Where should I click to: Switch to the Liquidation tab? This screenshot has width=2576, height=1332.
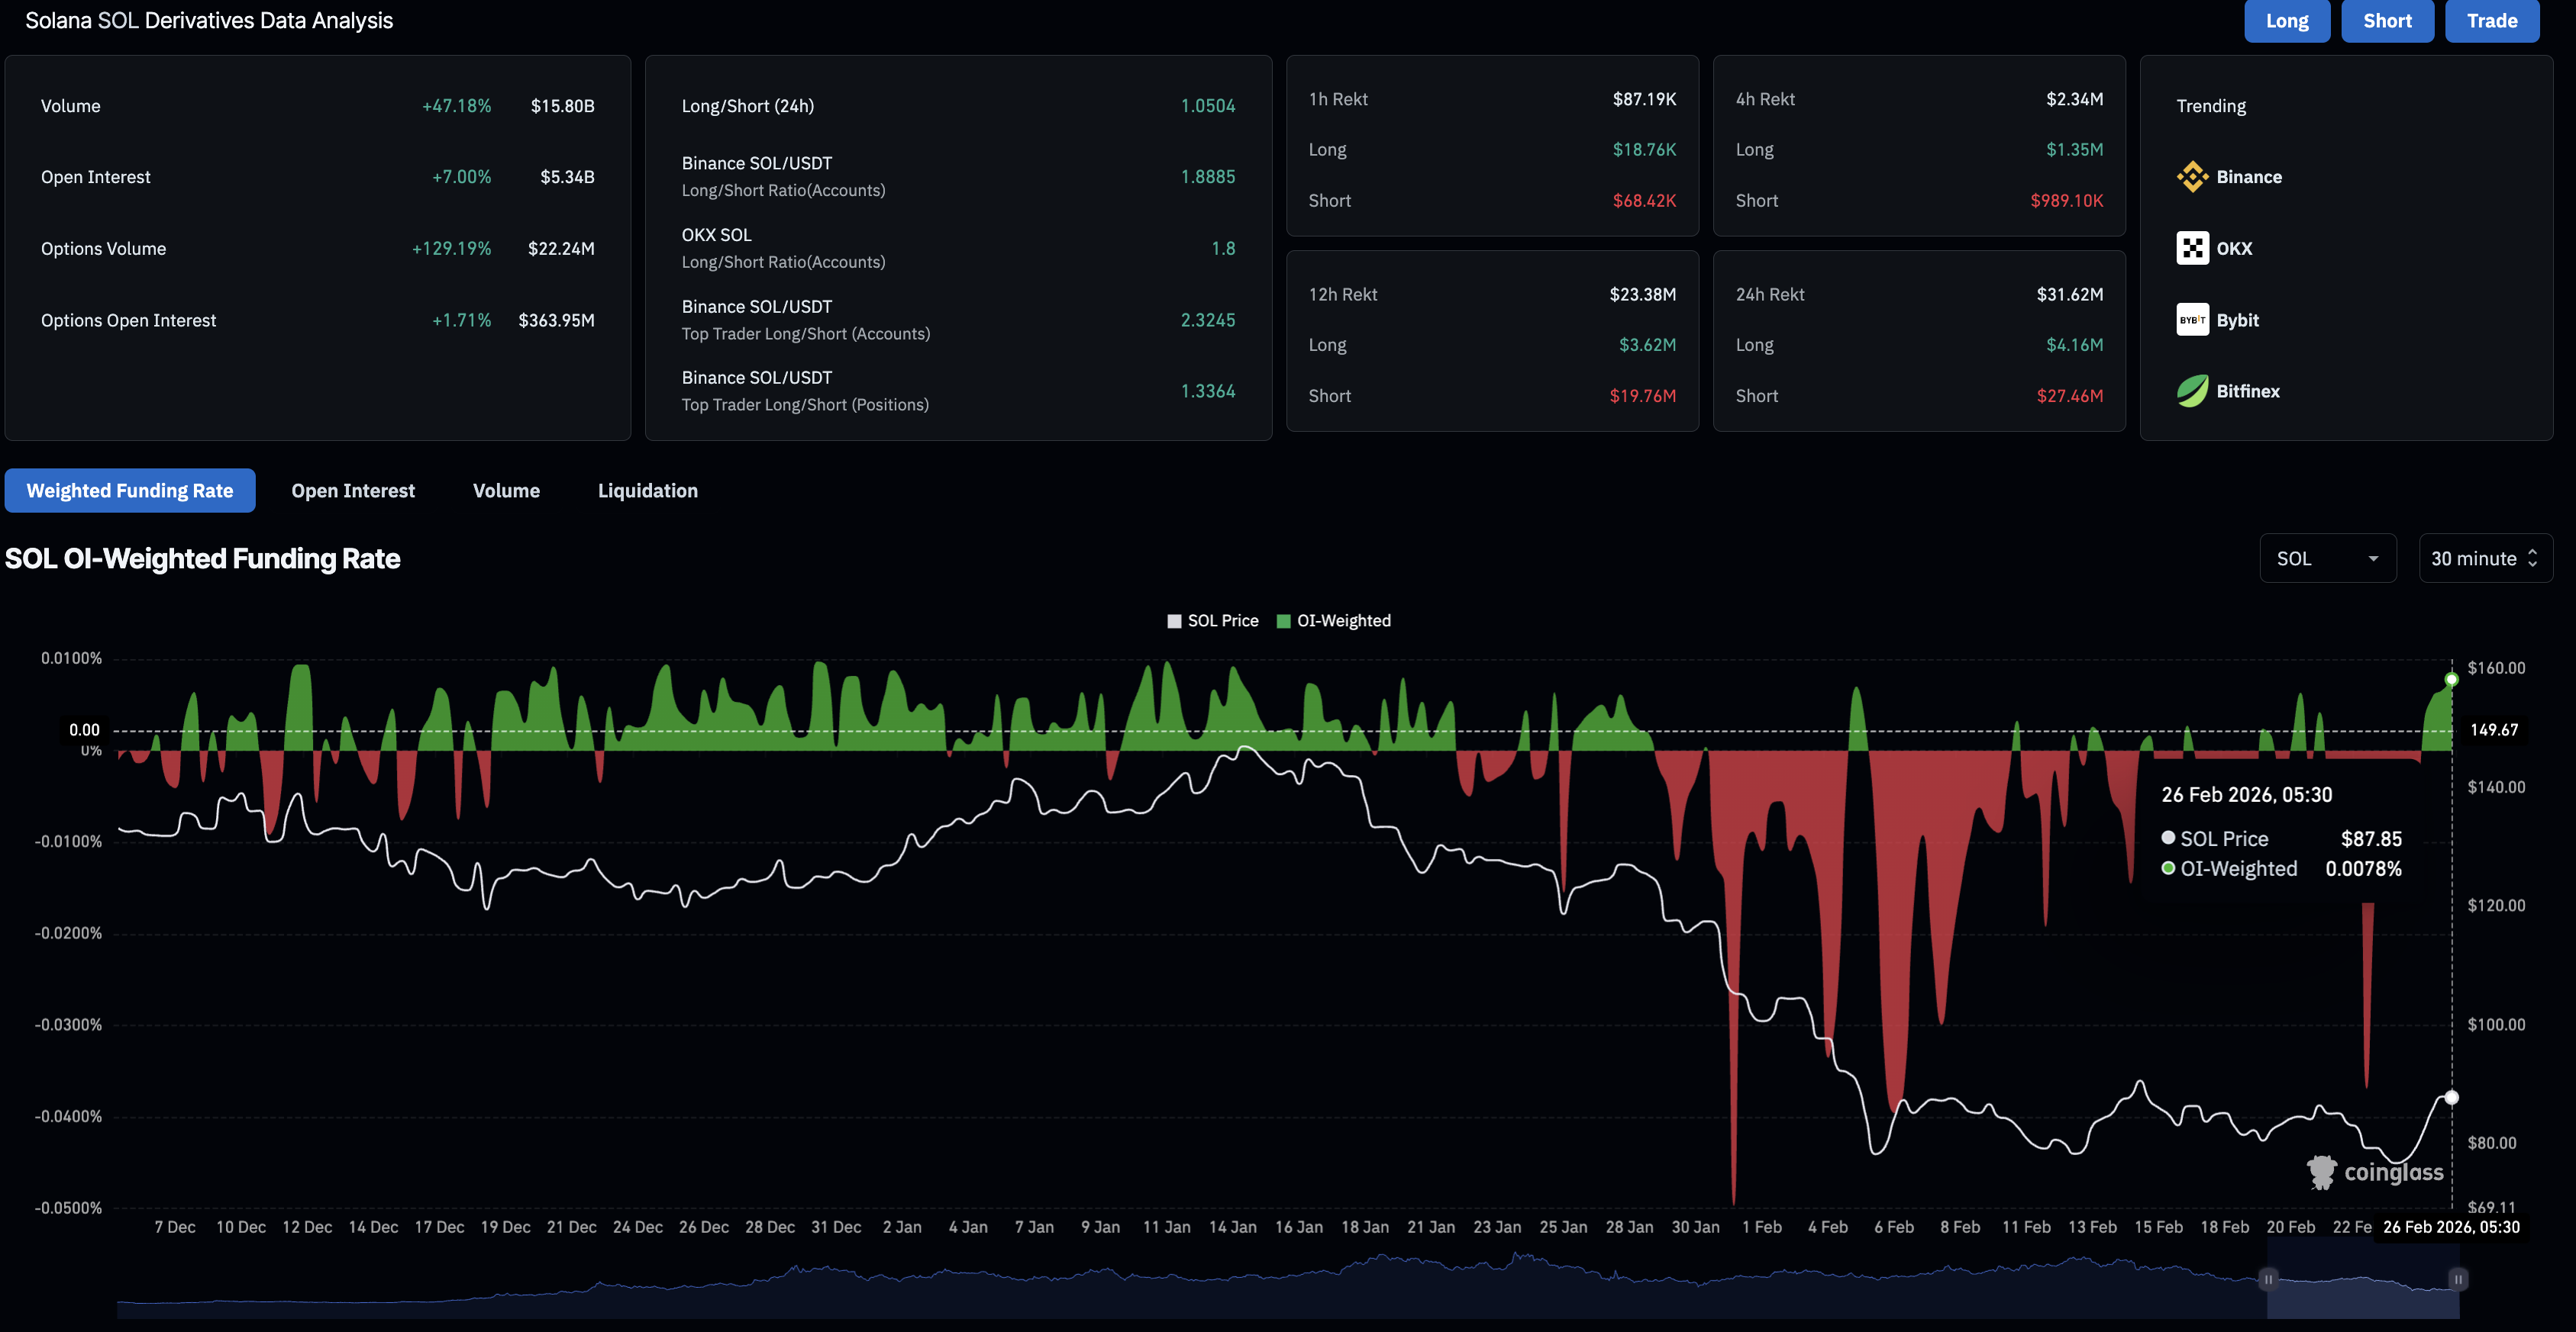pos(647,491)
